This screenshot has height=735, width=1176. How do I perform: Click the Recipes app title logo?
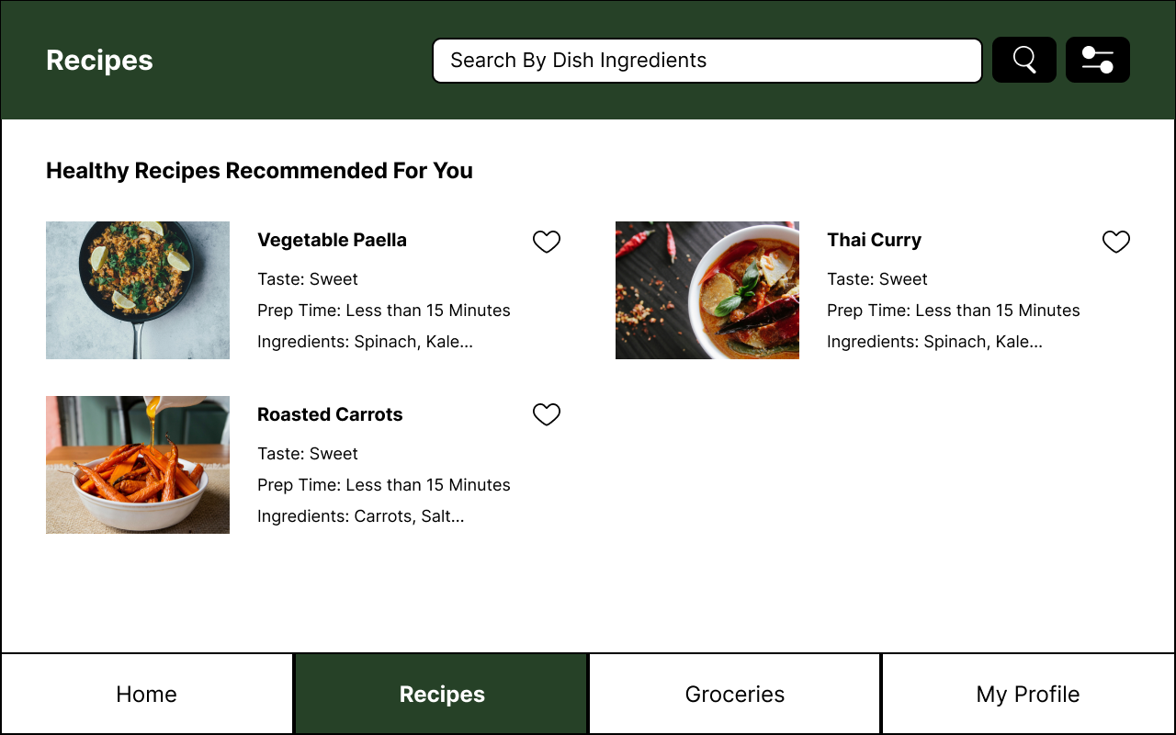pos(98,61)
